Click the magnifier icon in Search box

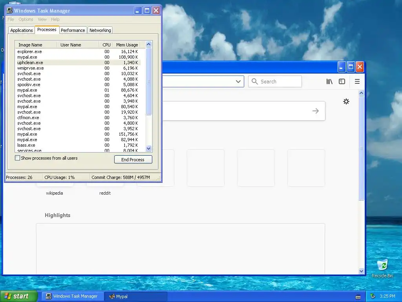click(254, 81)
